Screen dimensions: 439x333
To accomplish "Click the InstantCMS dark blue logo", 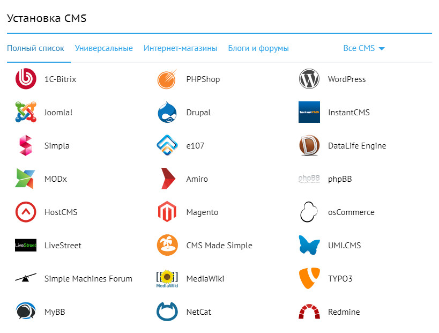I will click(309, 112).
